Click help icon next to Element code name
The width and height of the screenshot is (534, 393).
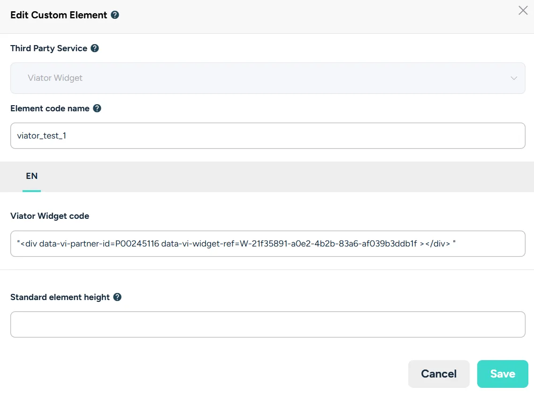(97, 108)
